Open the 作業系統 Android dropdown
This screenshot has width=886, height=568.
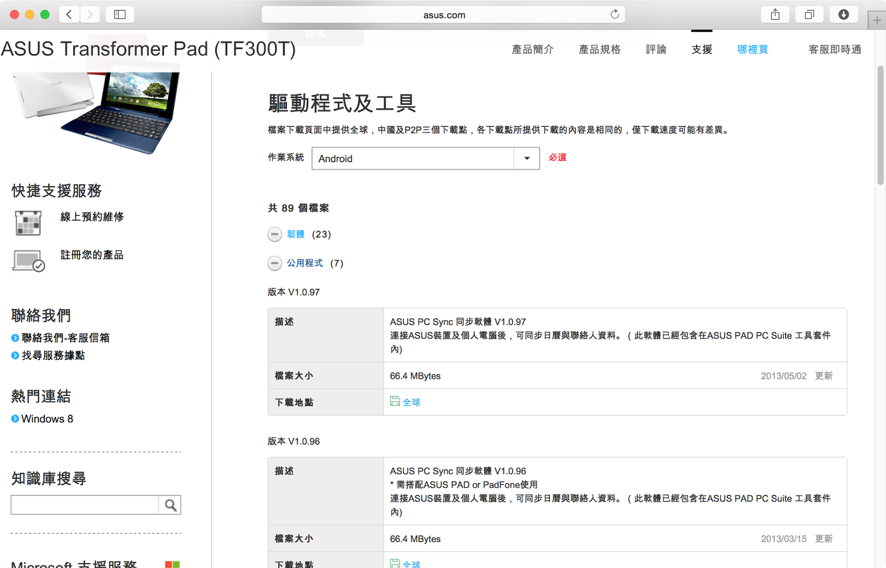425,158
